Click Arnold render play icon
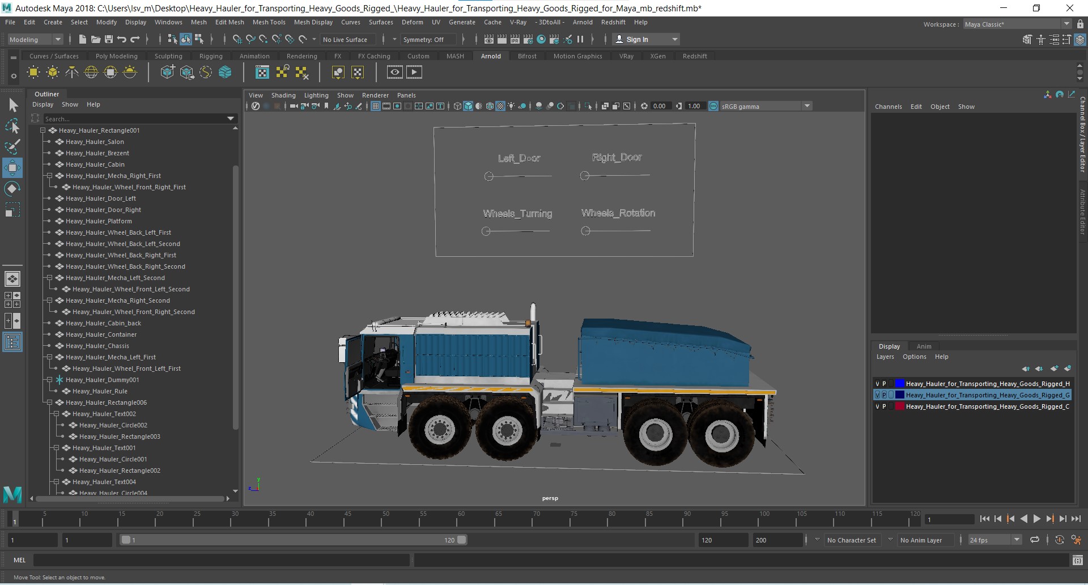This screenshot has height=585, width=1088. point(414,72)
